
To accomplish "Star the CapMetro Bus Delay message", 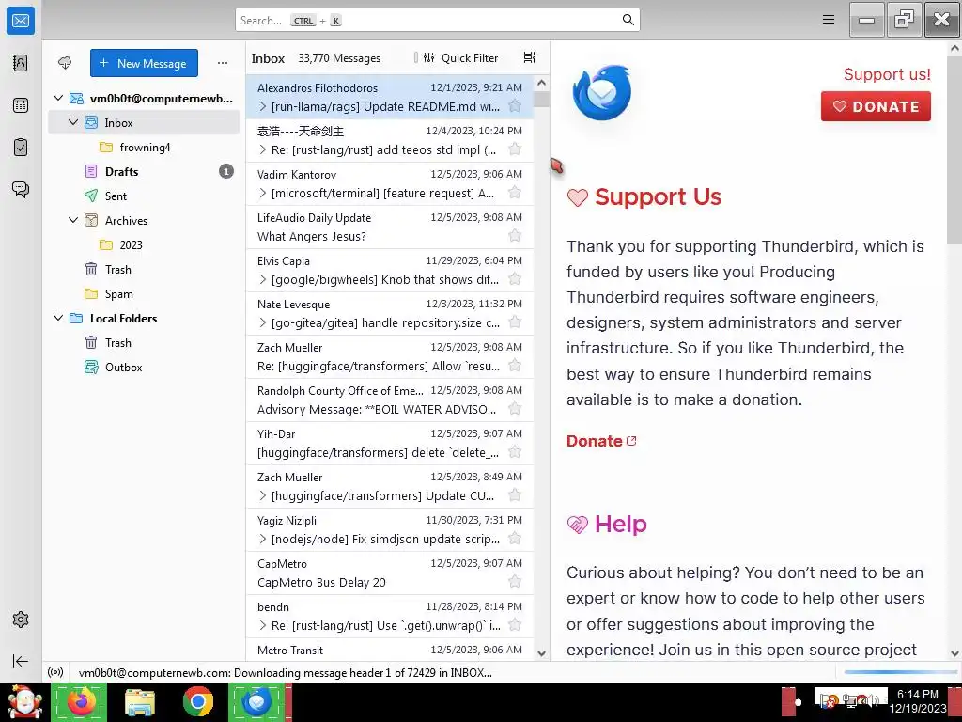I will click(515, 582).
